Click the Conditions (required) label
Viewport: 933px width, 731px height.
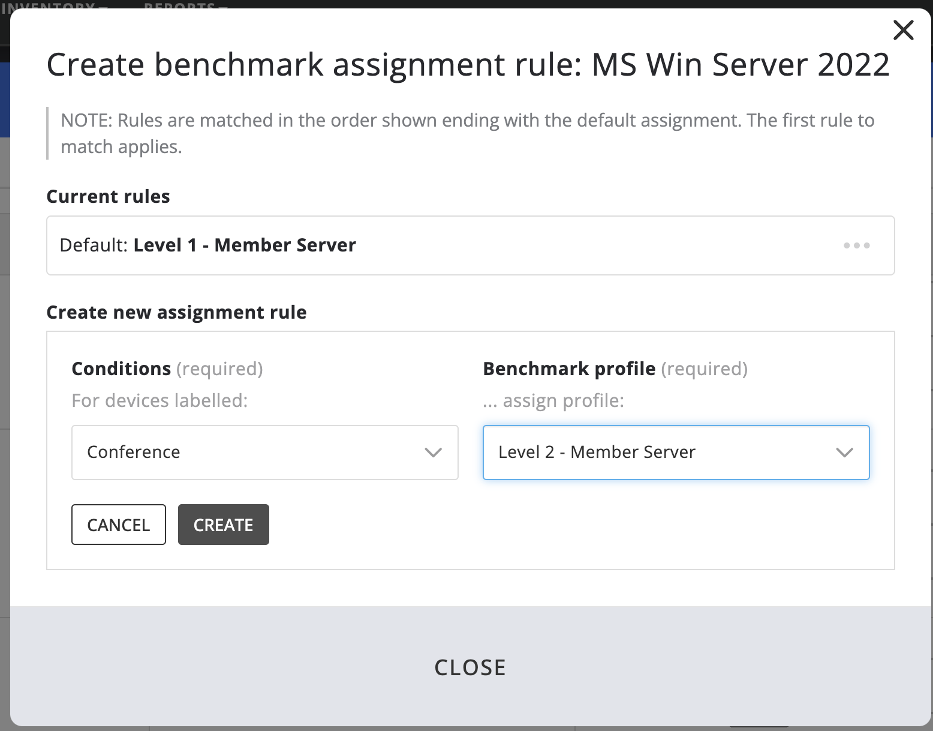pyautogui.click(x=167, y=369)
